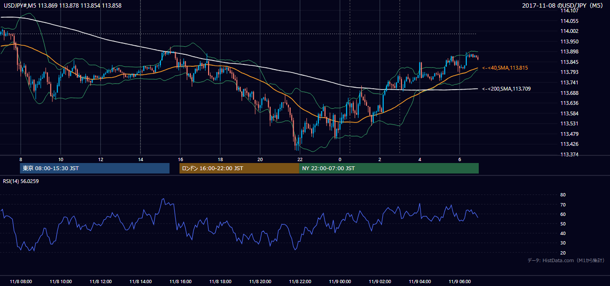Image resolution: width=610 pixels, height=286 pixels.
Task: Click the 11/8 08:00 time axis label
Action: point(21,282)
